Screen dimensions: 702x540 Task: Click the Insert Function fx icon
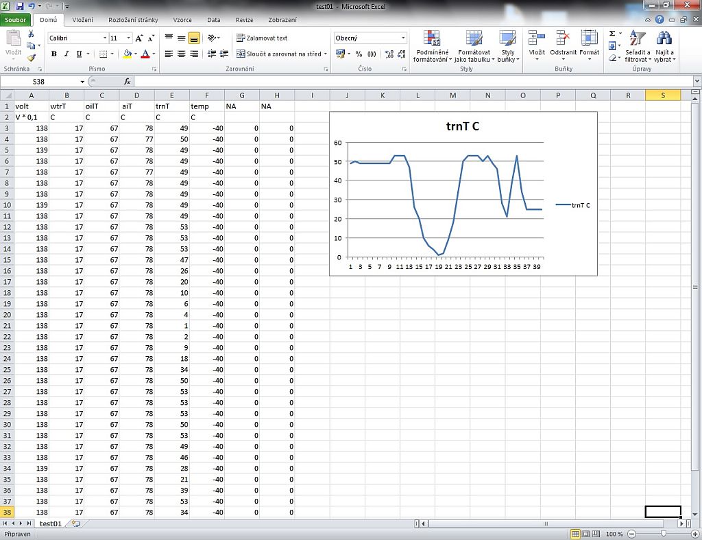pyautogui.click(x=127, y=81)
